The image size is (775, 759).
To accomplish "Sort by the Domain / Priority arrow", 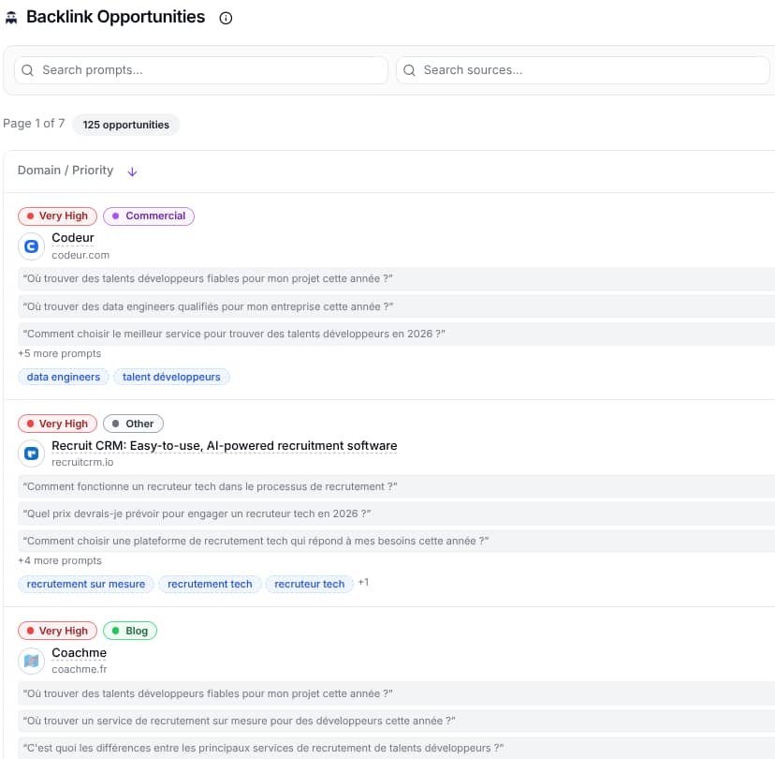I will [132, 171].
